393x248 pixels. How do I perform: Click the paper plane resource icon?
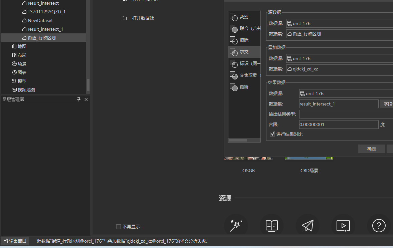point(308,226)
